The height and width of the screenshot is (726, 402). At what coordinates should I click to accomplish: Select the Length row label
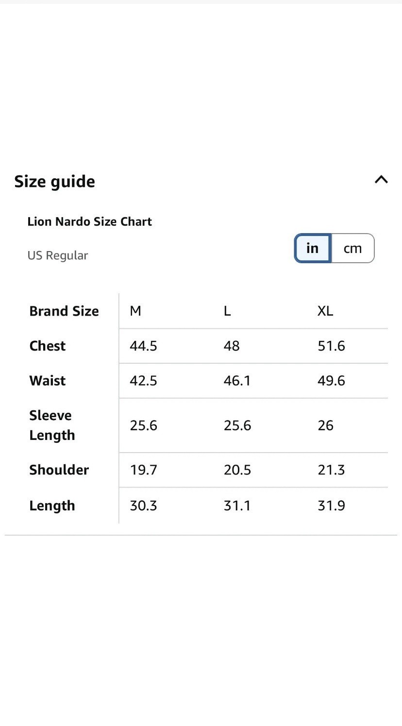pos(52,506)
